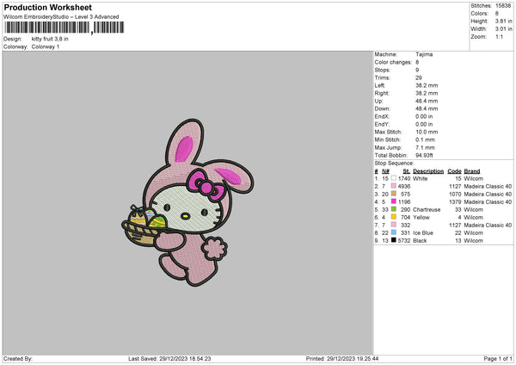This screenshot has width=516, height=365.
Task: Click the Yellow color swatch in row 6
Action: [394, 217]
